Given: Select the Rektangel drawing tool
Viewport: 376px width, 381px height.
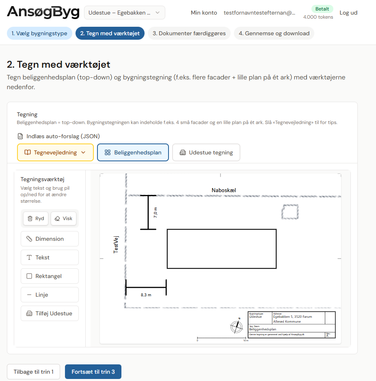Looking at the screenshot, I should (50, 276).
